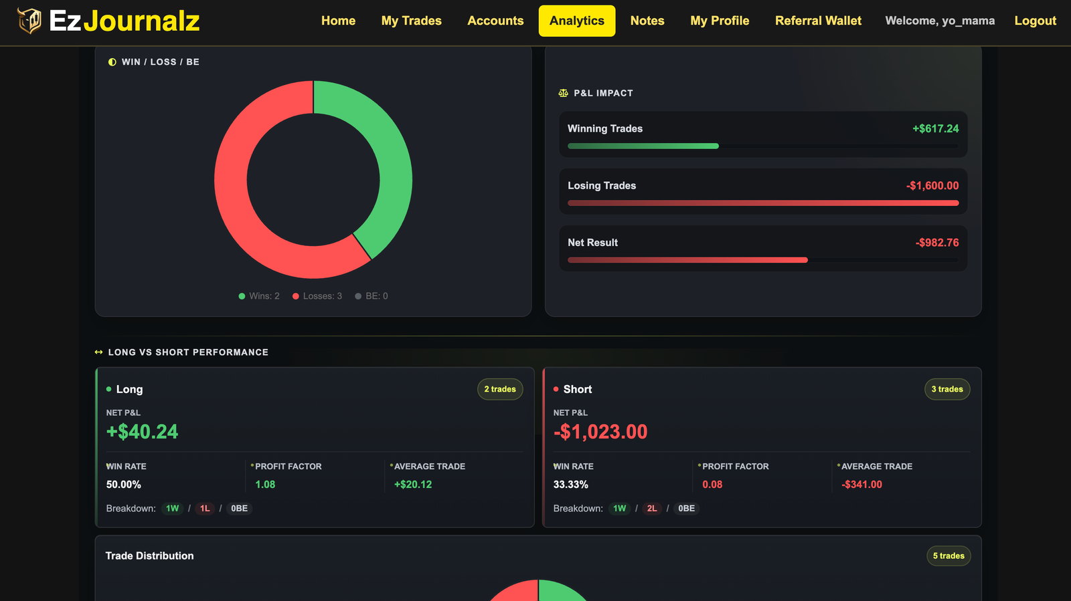The image size is (1071, 601).
Task: Click the Net Result label
Action: (593, 243)
